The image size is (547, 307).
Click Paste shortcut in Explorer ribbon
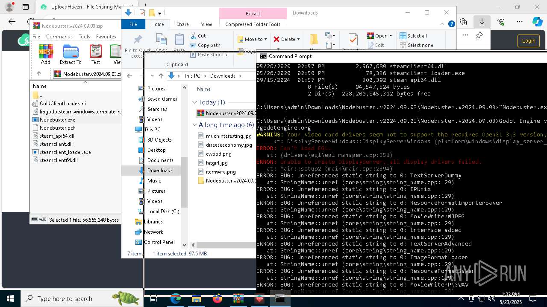(209, 55)
